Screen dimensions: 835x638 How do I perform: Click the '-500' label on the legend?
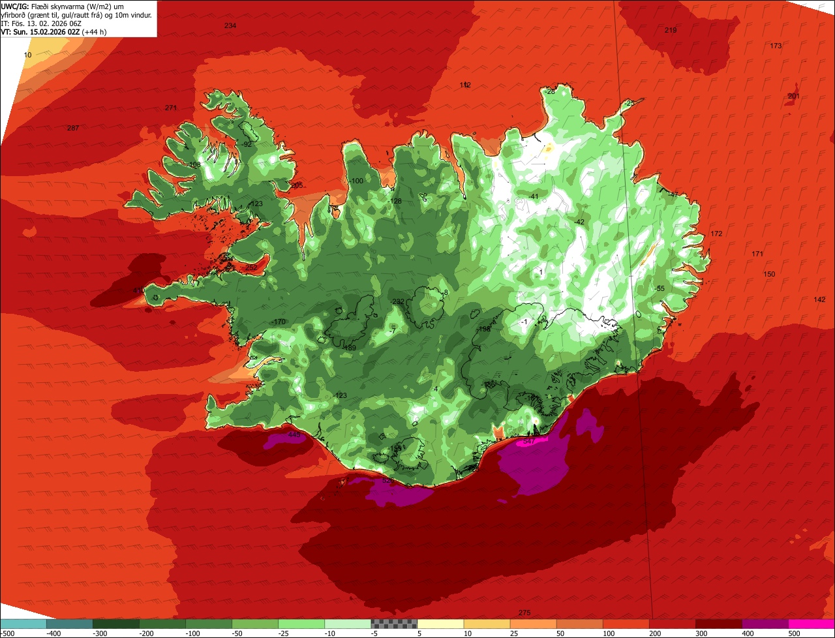point(8,633)
